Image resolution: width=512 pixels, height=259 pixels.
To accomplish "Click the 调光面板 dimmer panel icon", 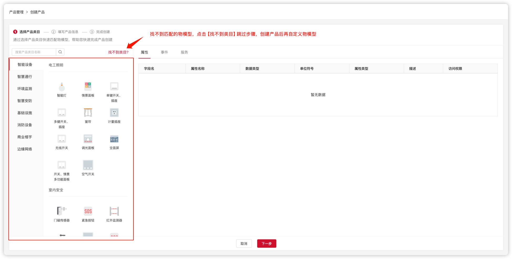I will (x=88, y=139).
